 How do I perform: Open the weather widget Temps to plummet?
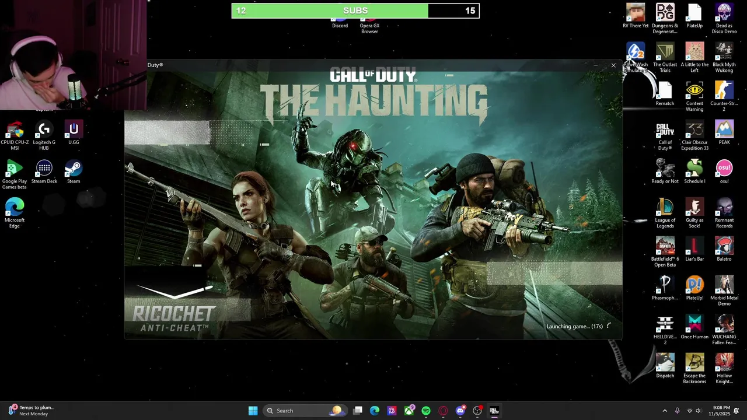point(32,411)
